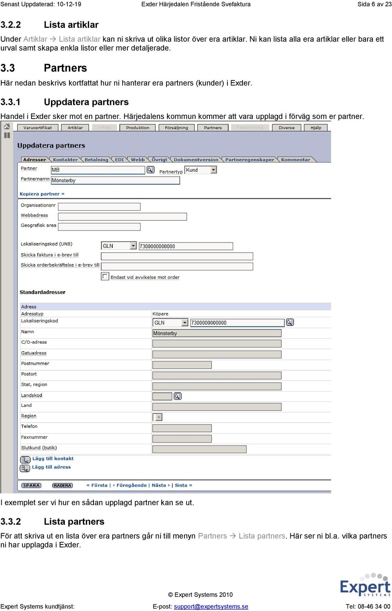Click the UNB code field 7300000000000

[x=186, y=246]
